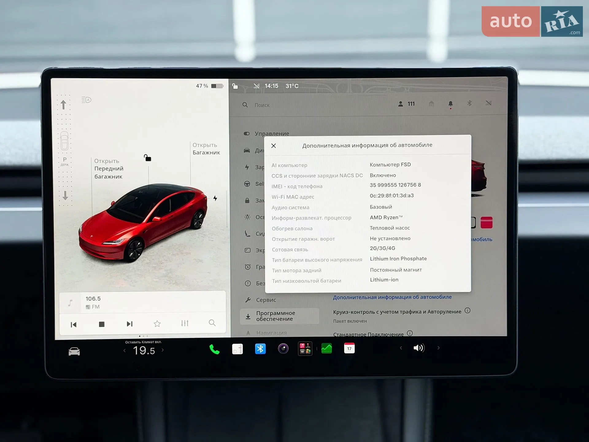Click the IMEI code value
Viewport: 589px width, 442px height.
click(395, 185)
